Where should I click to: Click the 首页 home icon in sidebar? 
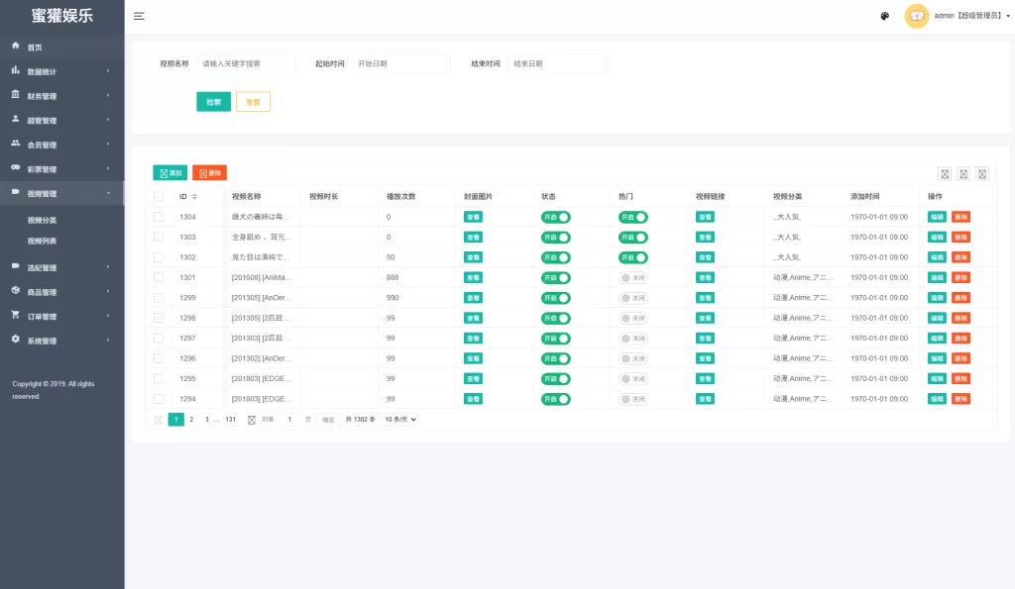16,47
